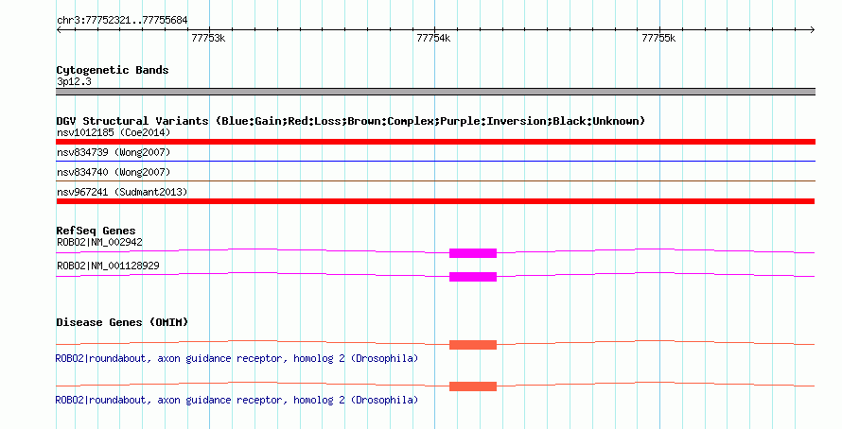Select the DGV Structural Variants track title
The image size is (842, 429).
pyautogui.click(x=351, y=121)
